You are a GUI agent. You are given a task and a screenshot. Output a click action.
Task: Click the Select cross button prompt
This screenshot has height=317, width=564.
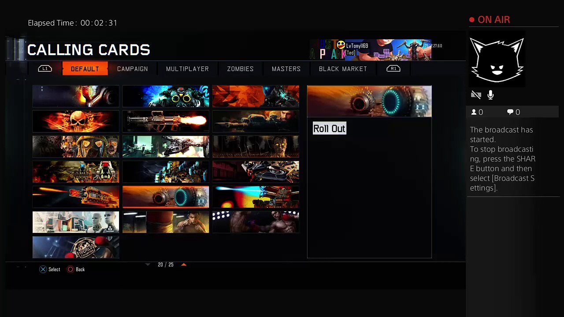(x=50, y=269)
